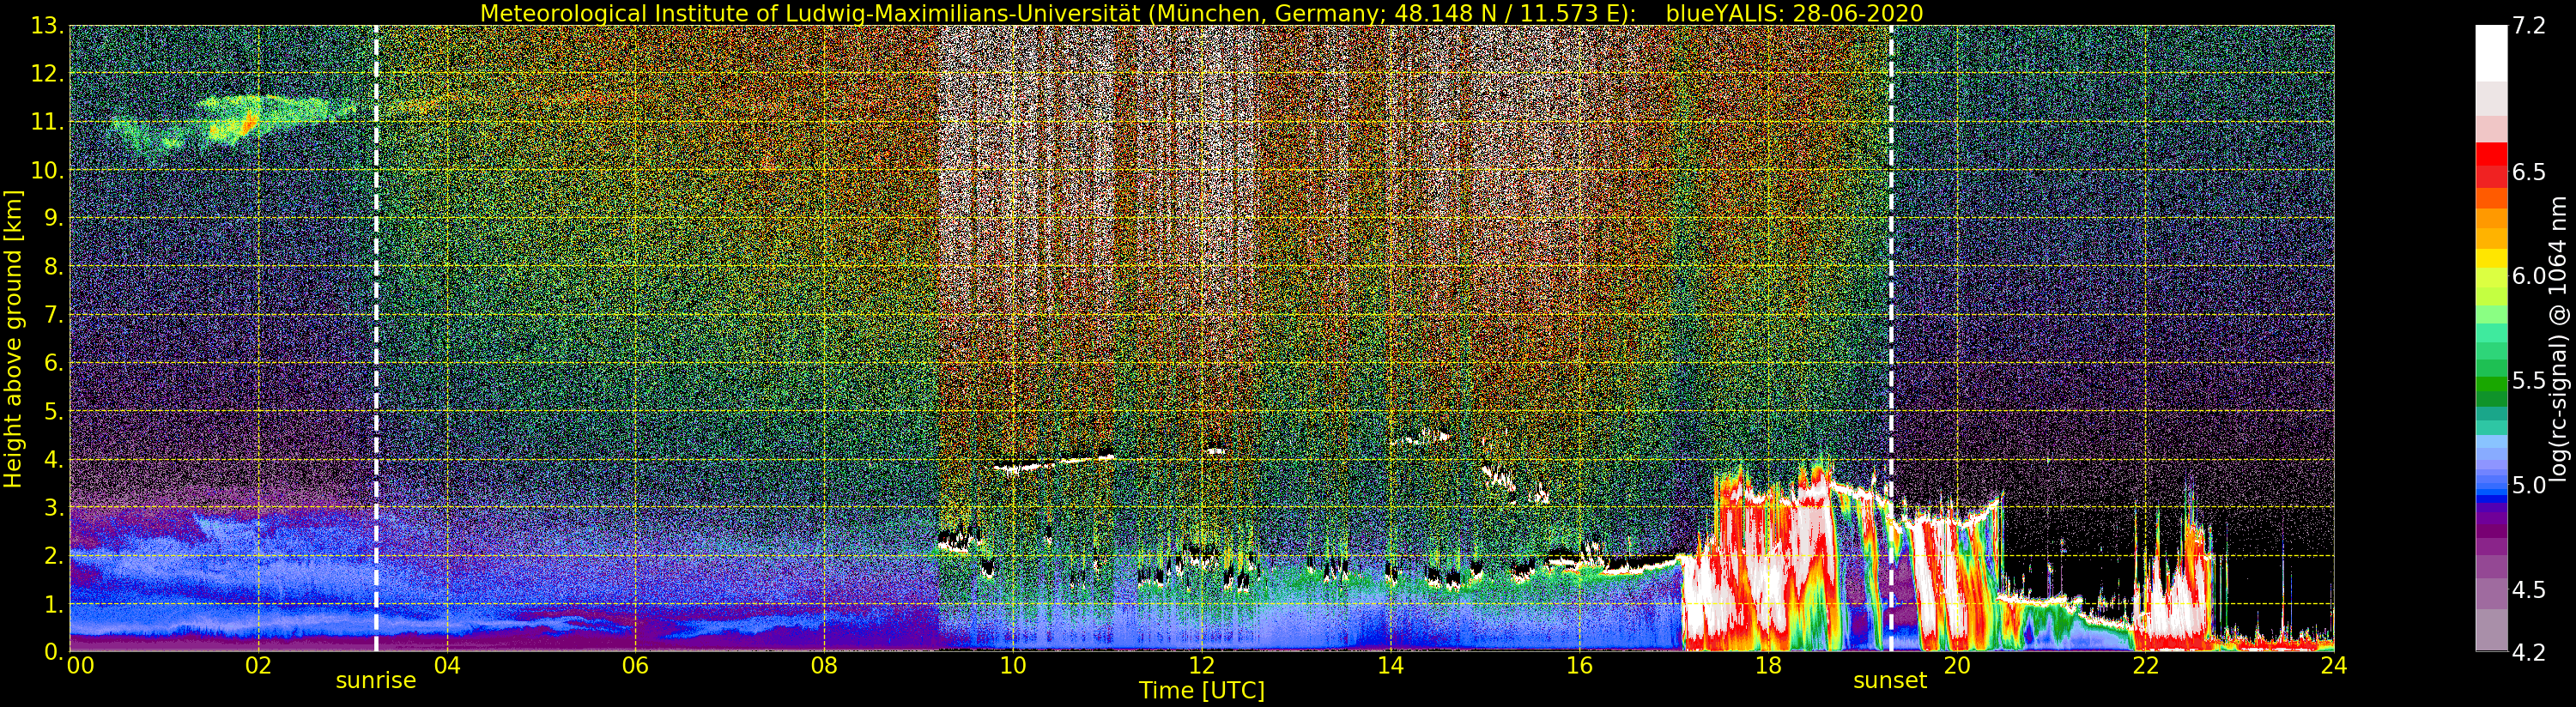Click the 'sunrise' text label
Screen dimensions: 2576x707
[x=375, y=681]
